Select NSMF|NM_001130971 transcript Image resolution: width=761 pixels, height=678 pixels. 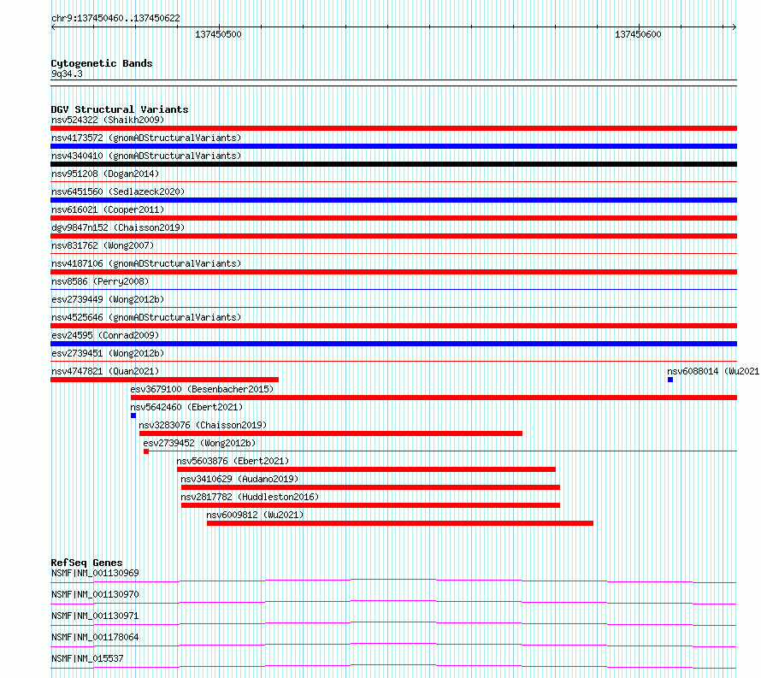[95, 616]
